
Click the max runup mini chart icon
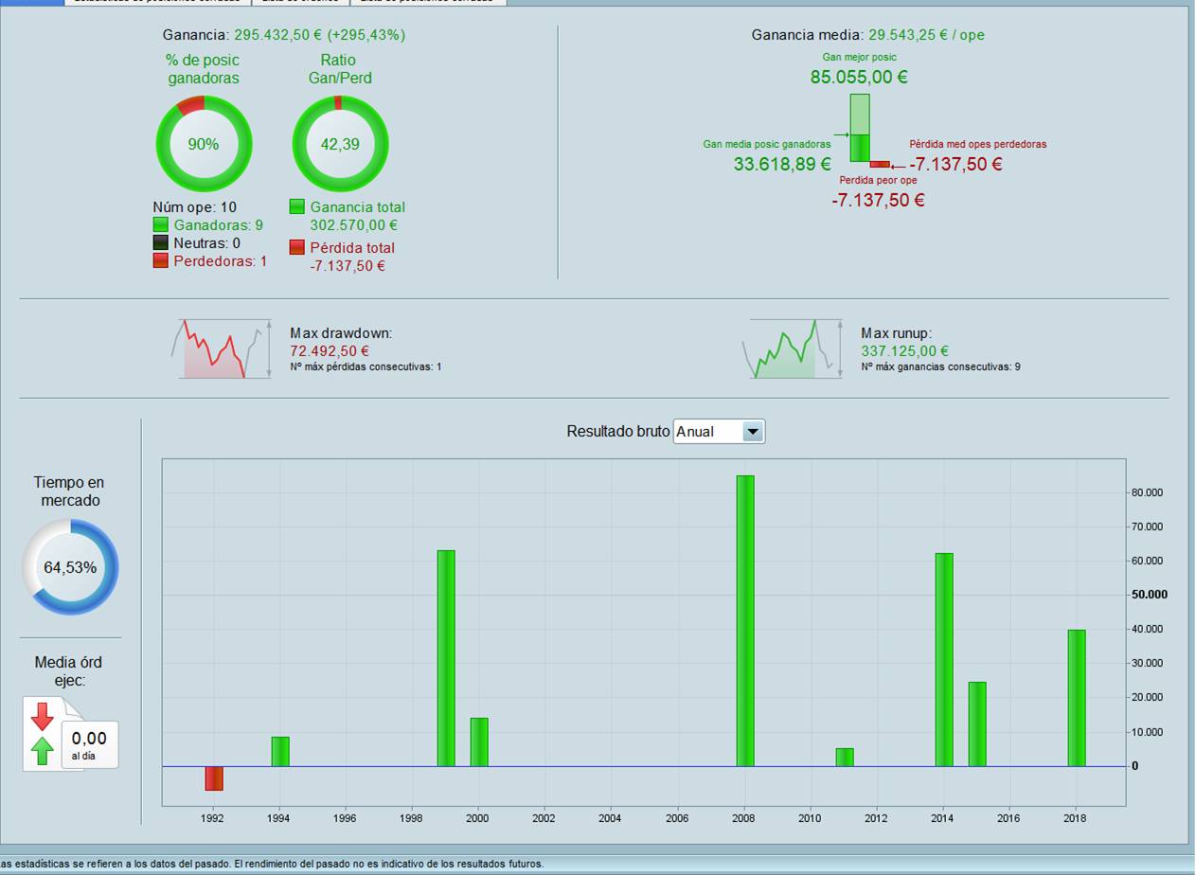[x=794, y=349]
